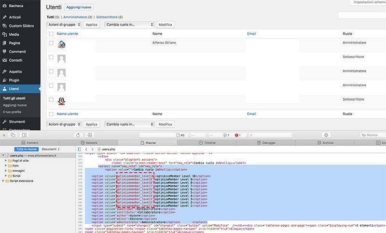This screenshot has height=233, width=386.
Task: Click the top Modifica button
Action: (x=165, y=25)
